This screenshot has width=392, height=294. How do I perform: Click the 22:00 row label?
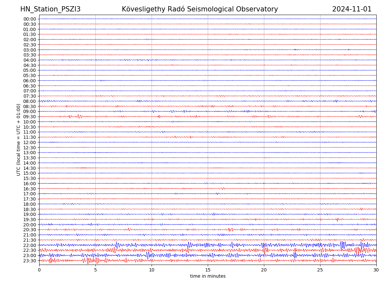(x=30, y=245)
